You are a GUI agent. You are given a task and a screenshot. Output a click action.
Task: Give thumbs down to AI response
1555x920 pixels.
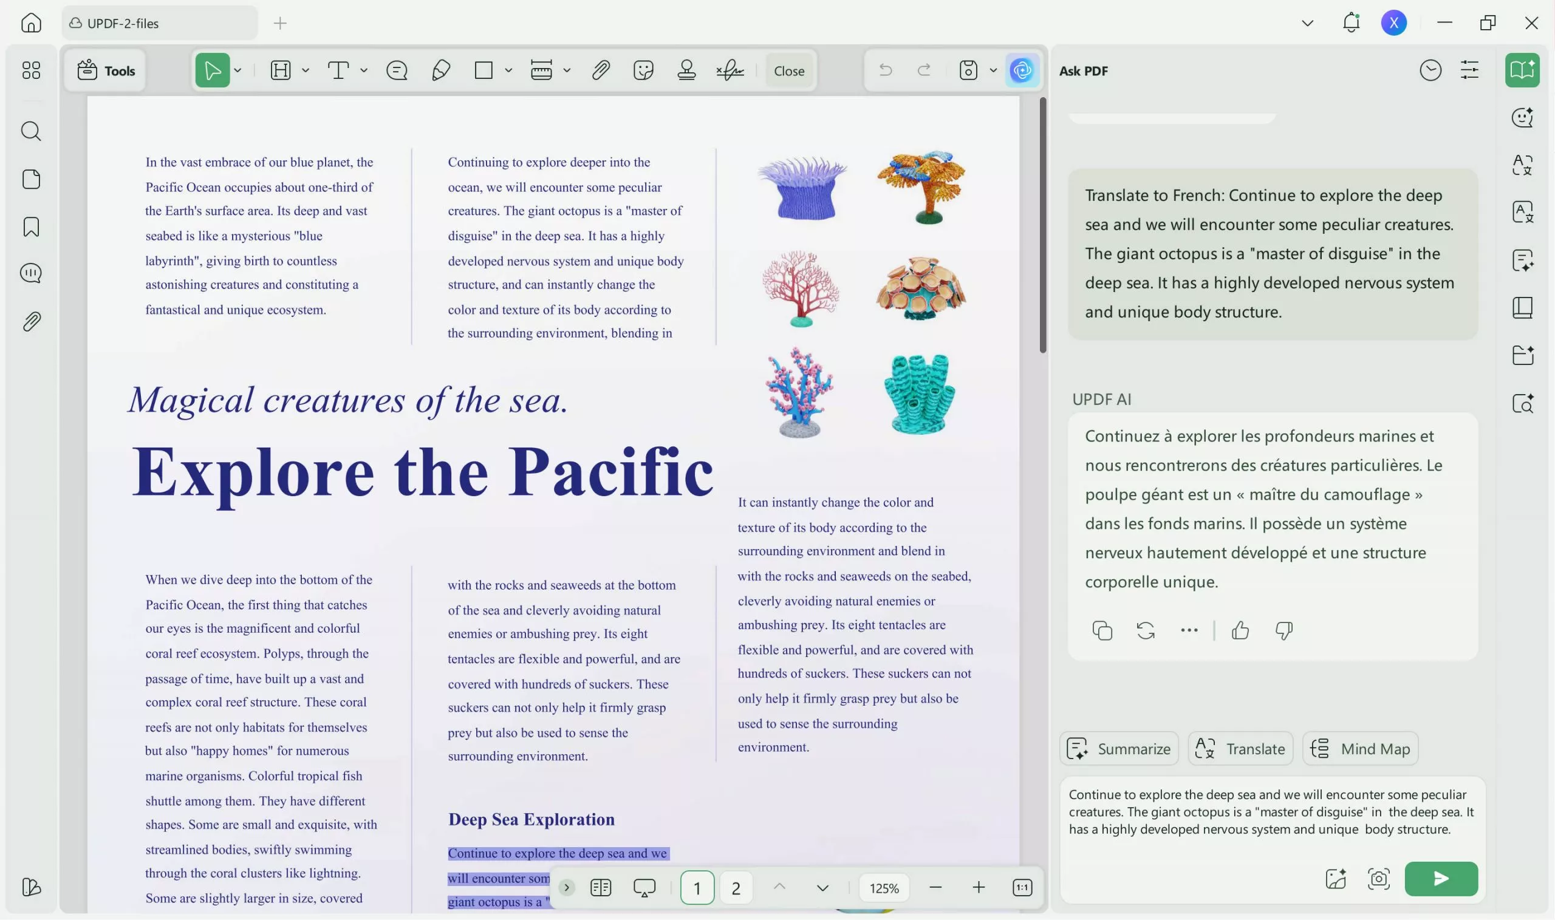1283,630
